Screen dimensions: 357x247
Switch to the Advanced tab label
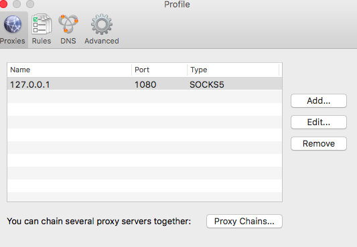click(102, 41)
